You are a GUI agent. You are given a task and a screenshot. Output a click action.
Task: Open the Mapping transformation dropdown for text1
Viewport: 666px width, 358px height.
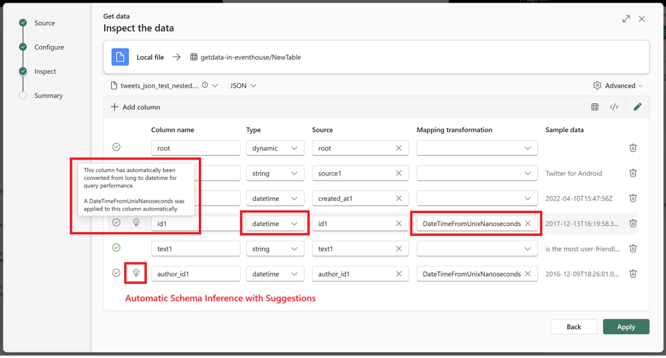(x=477, y=249)
